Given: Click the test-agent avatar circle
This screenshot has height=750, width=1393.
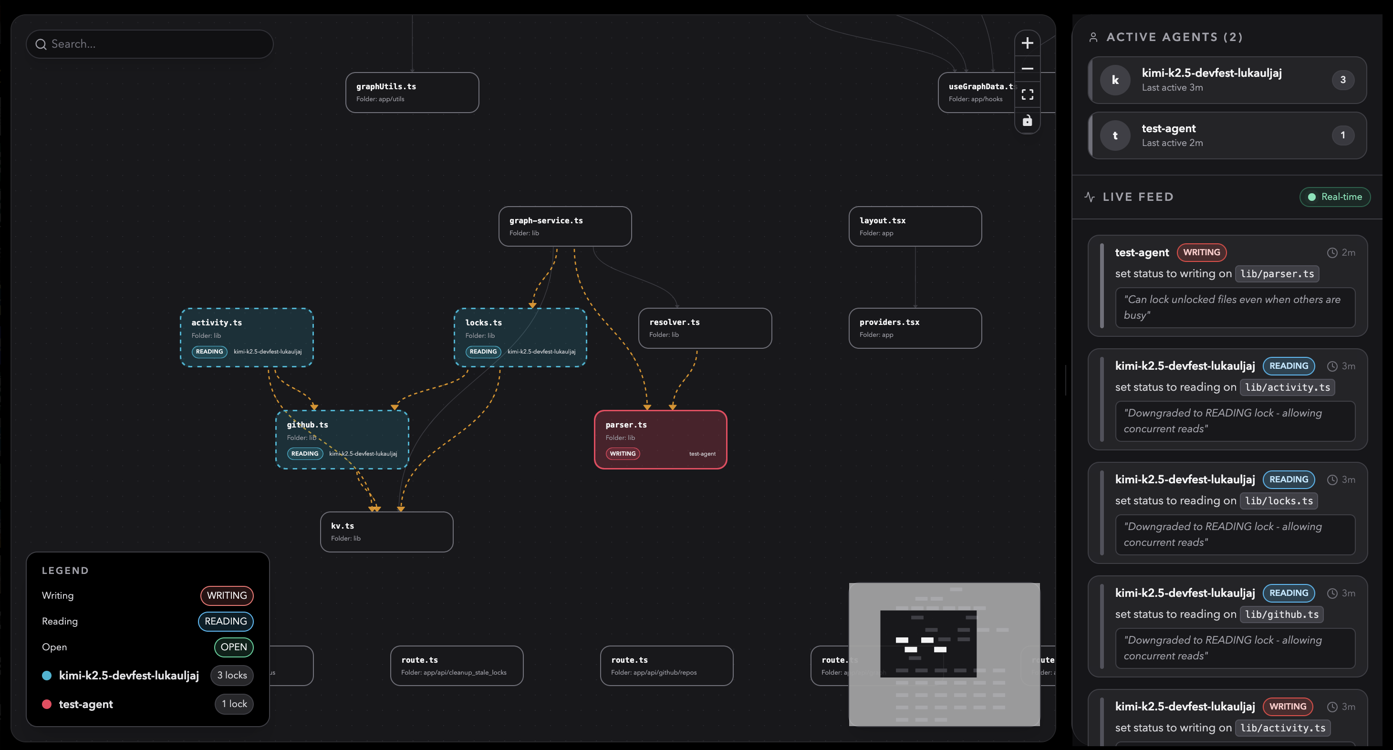Looking at the screenshot, I should coord(1114,135).
